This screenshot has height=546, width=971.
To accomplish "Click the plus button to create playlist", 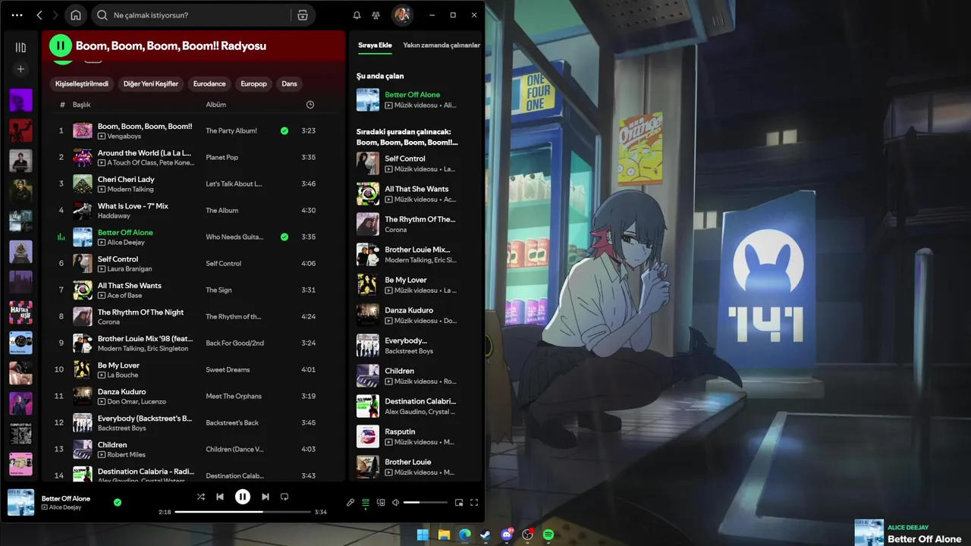I will pos(20,69).
